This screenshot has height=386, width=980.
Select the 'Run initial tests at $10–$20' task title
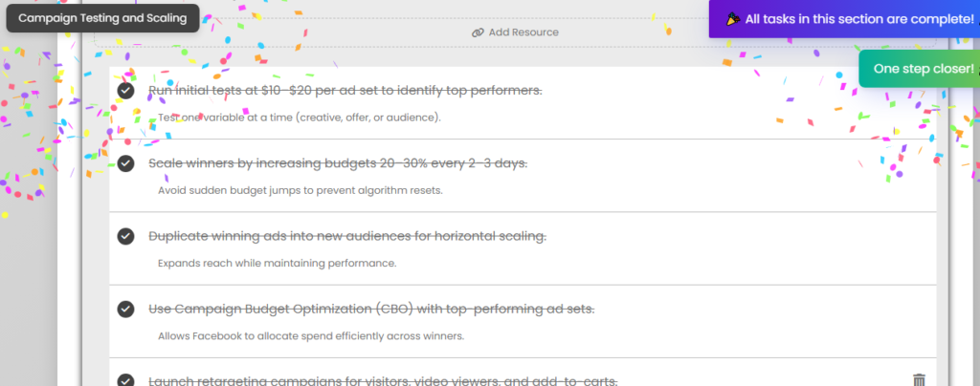tap(345, 91)
